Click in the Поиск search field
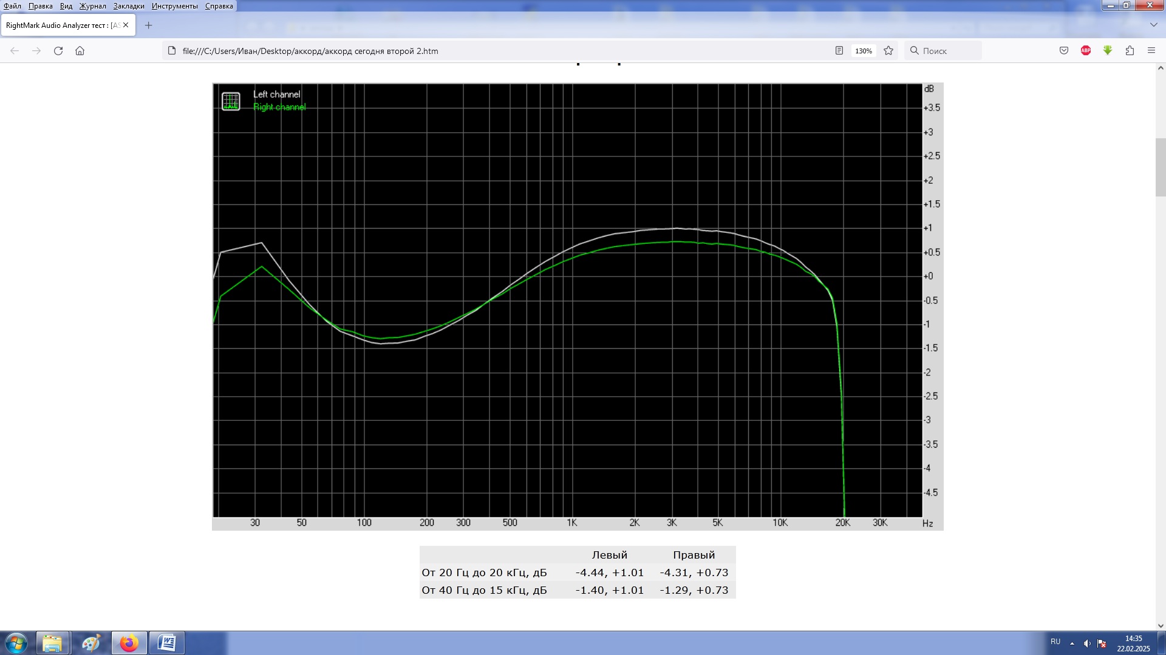This screenshot has height=655, width=1166. click(947, 51)
